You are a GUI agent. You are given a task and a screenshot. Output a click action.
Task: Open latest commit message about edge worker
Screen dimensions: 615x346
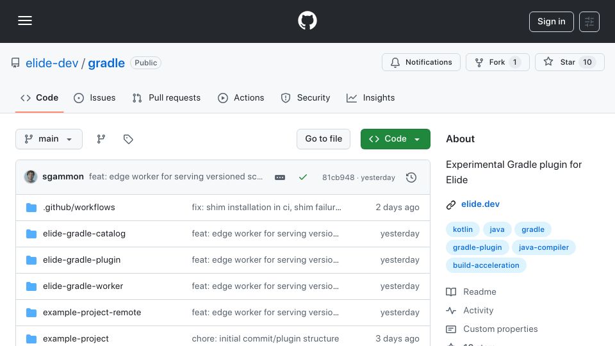pyautogui.click(x=176, y=177)
